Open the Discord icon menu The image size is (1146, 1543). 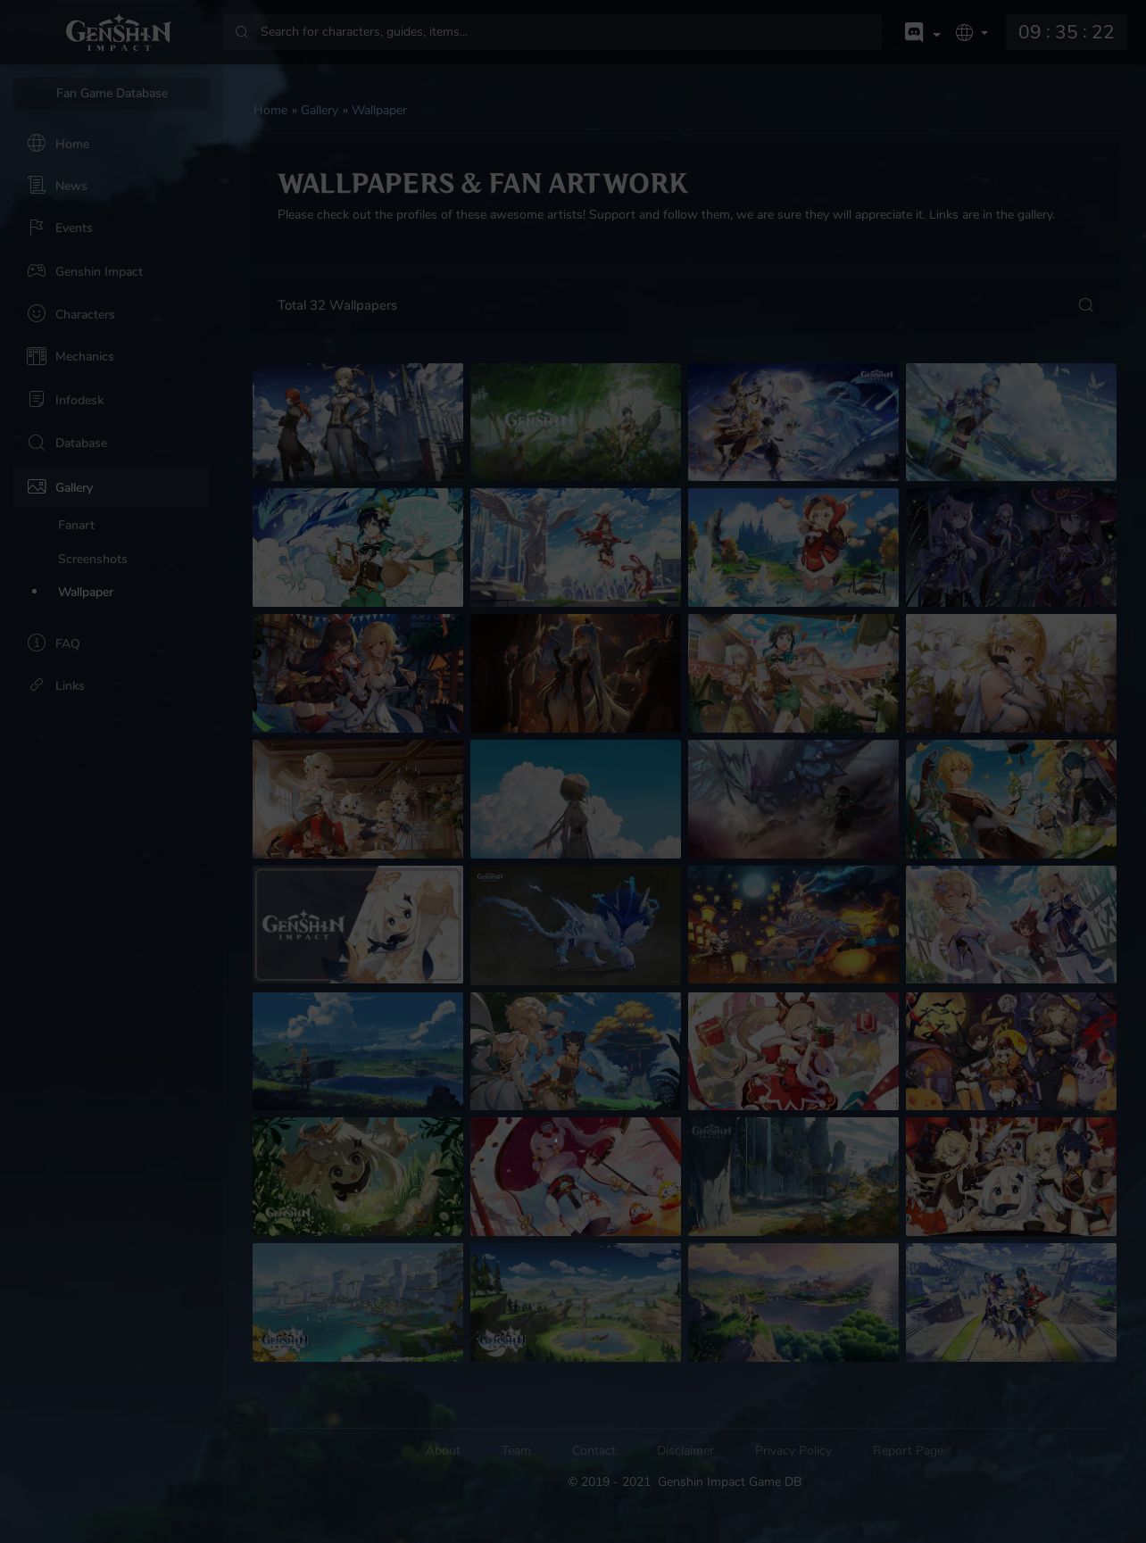click(914, 32)
